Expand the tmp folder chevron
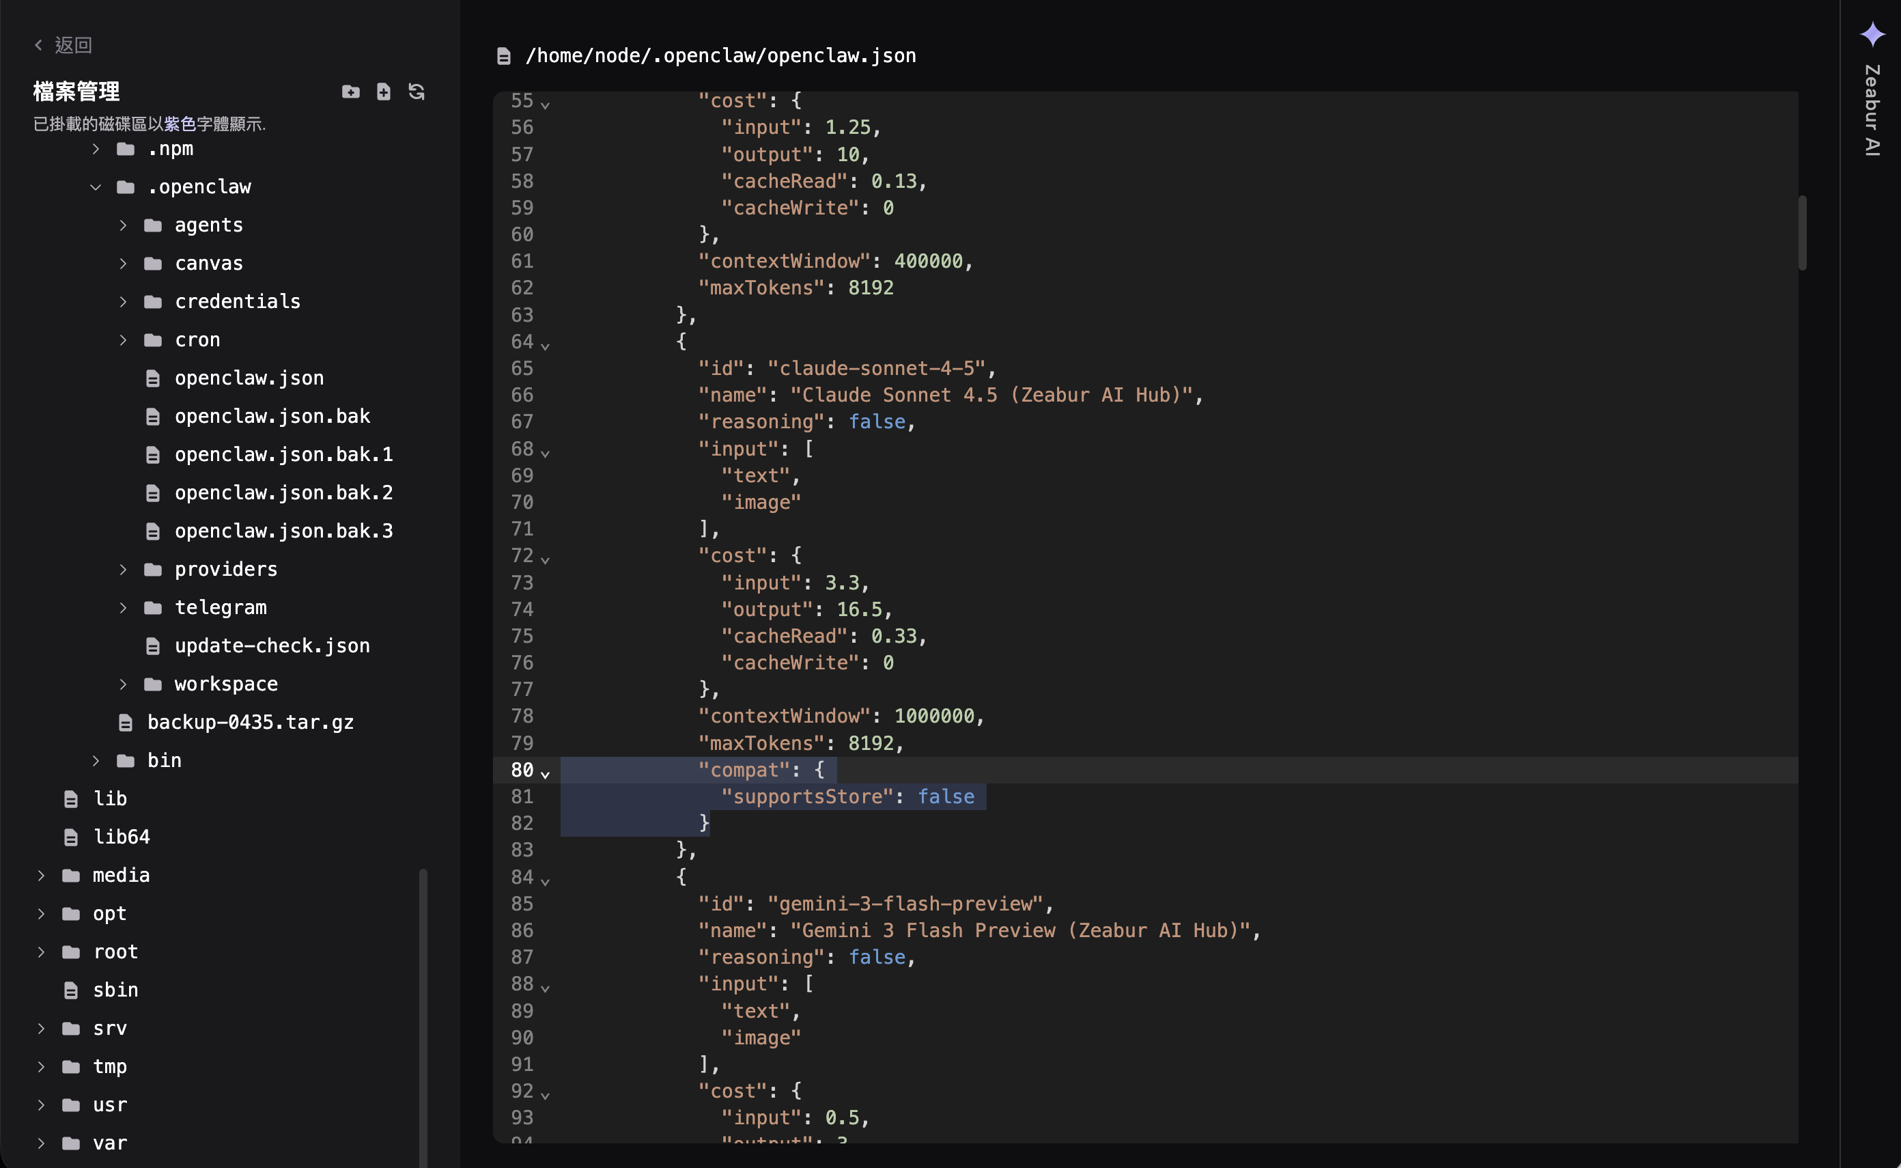 [41, 1067]
